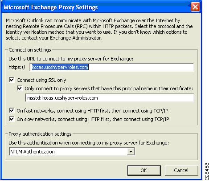Screen dimensions: 209x181
Task: Click the proxy server URL input field
Action: (112, 67)
